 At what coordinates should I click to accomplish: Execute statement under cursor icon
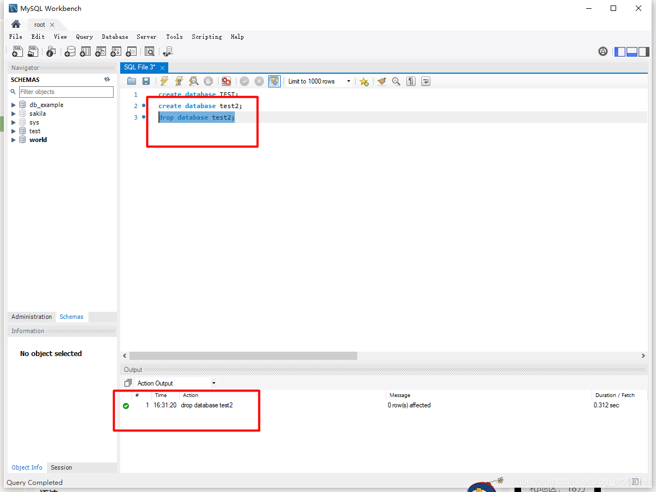179,81
